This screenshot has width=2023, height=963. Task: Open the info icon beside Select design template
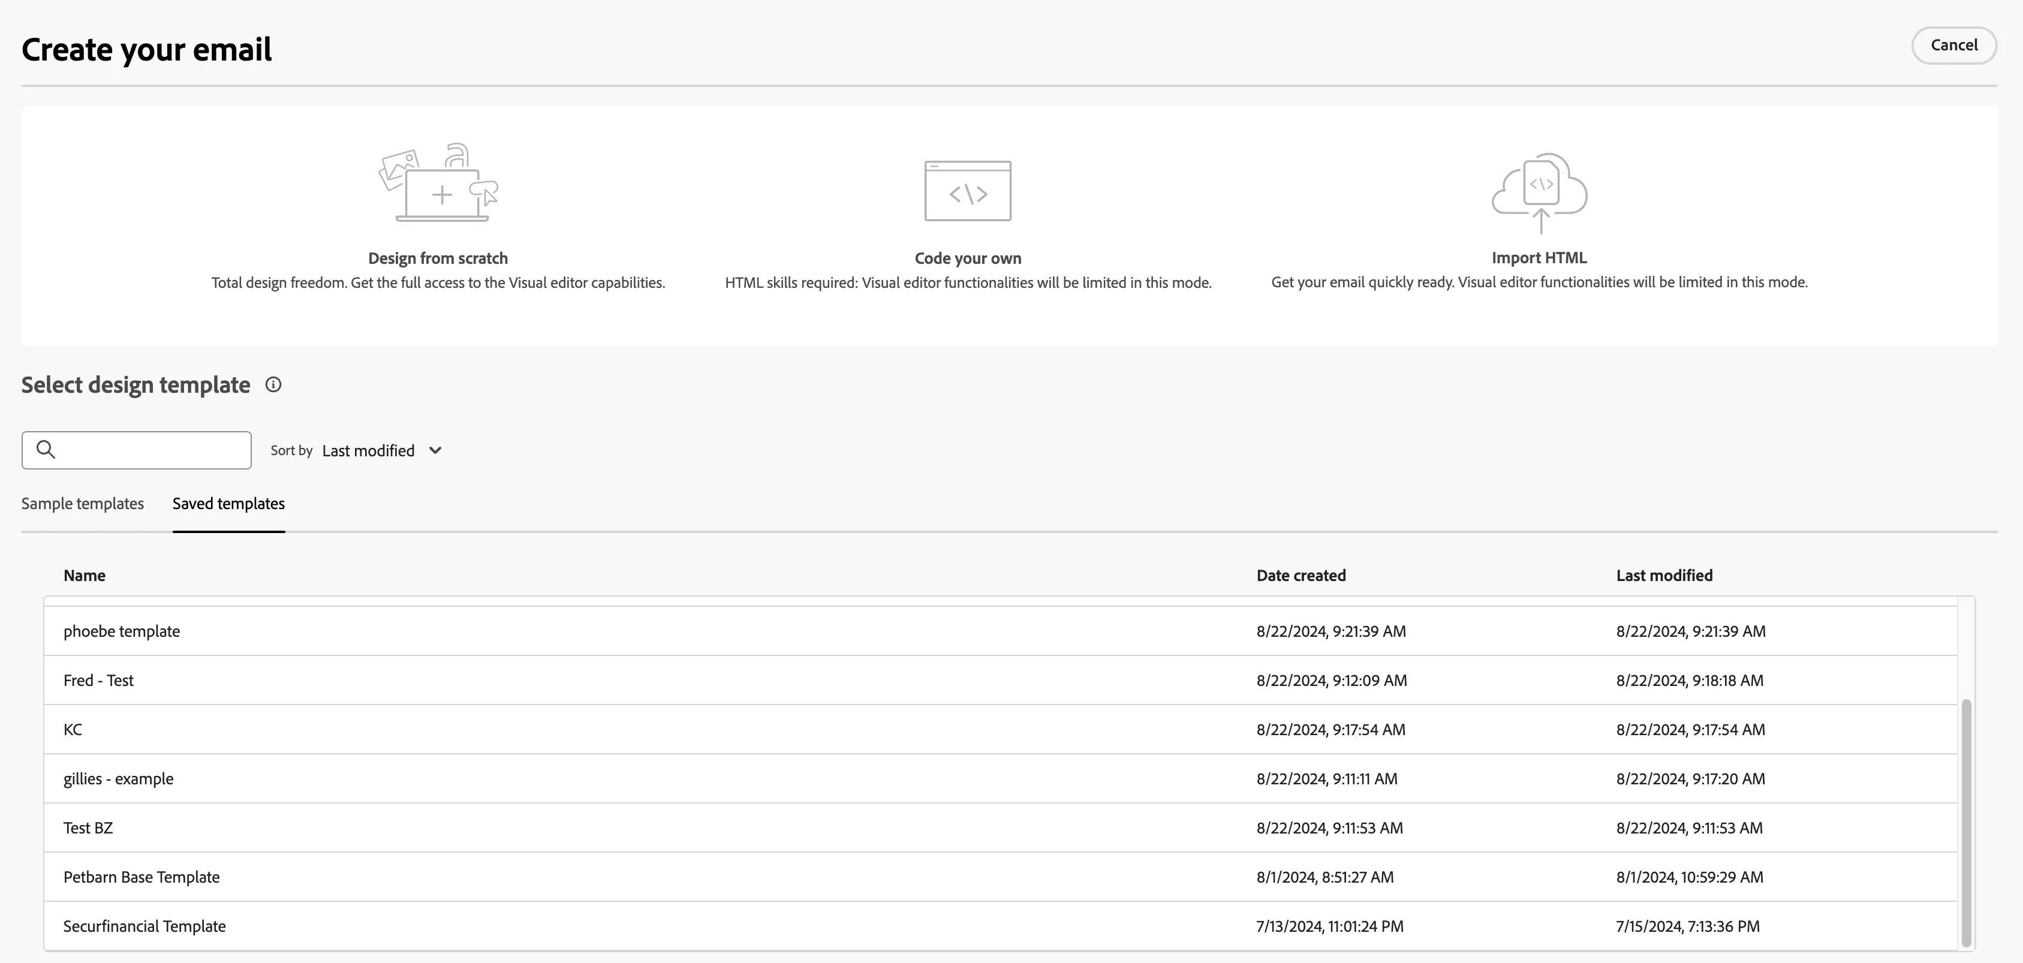pos(273,385)
